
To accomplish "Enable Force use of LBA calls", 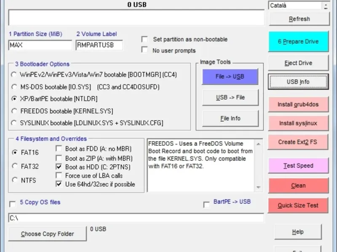I will point(59,175).
